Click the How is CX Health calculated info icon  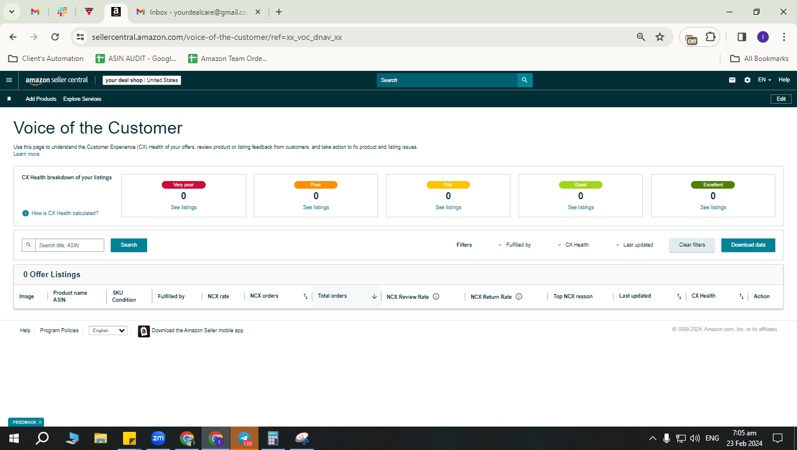[25, 213]
